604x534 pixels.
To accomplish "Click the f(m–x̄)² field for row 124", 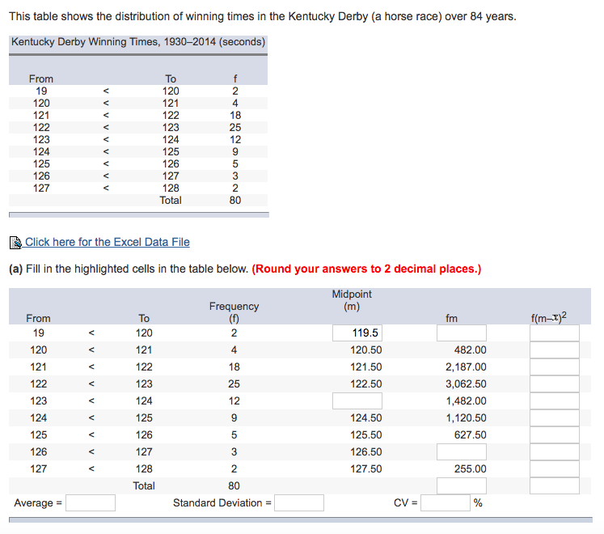I will pos(555,418).
